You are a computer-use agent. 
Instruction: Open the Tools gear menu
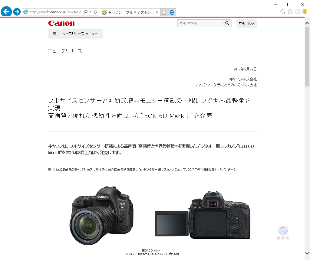tap(298, 12)
